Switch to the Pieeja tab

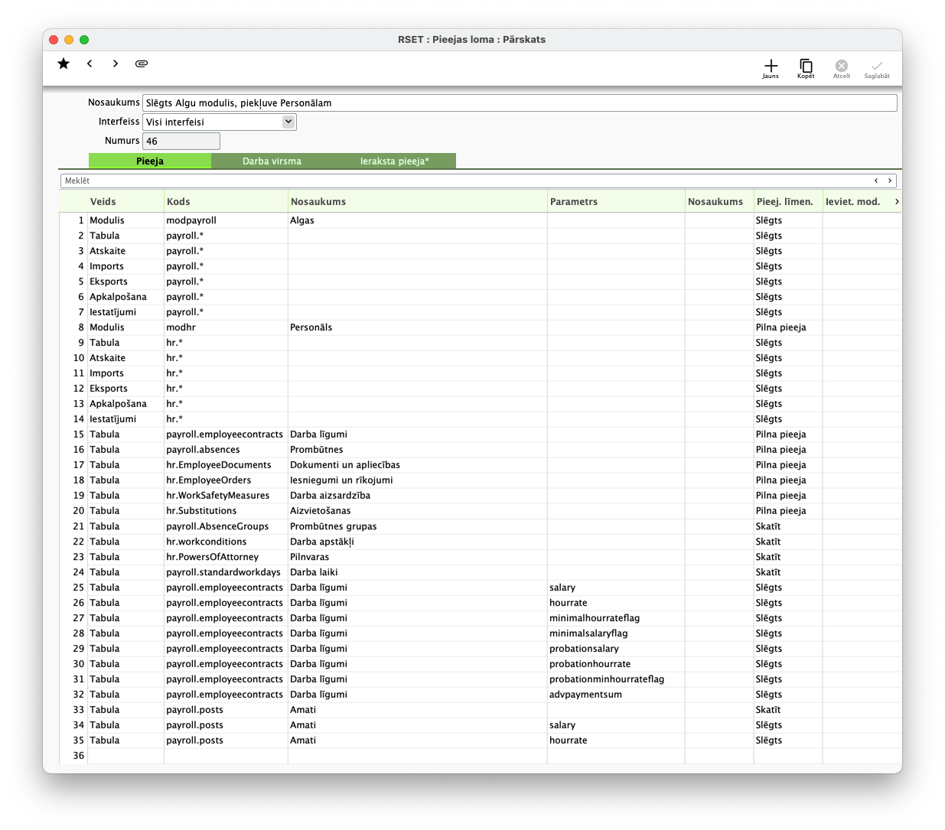(150, 161)
